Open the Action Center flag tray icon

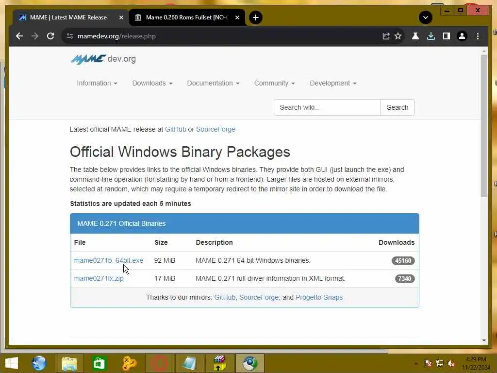point(428,363)
